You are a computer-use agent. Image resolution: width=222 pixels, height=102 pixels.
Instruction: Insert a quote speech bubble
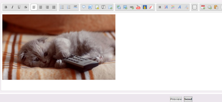tap(84, 7)
